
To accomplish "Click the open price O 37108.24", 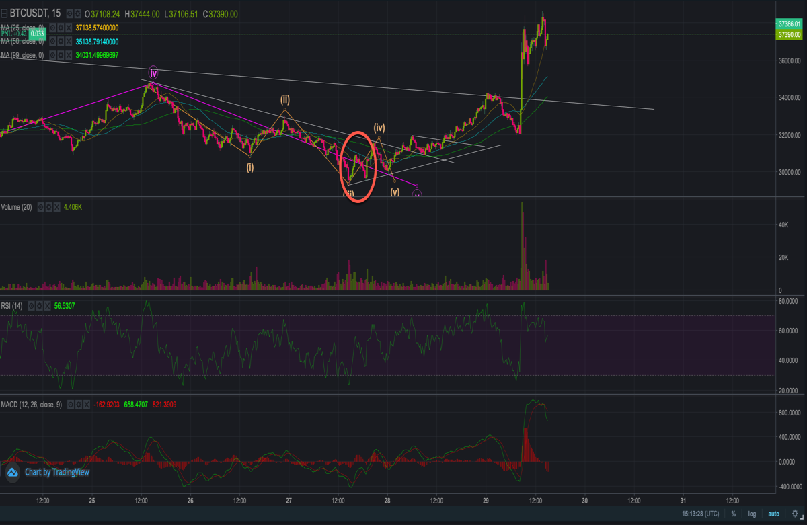I will [102, 13].
